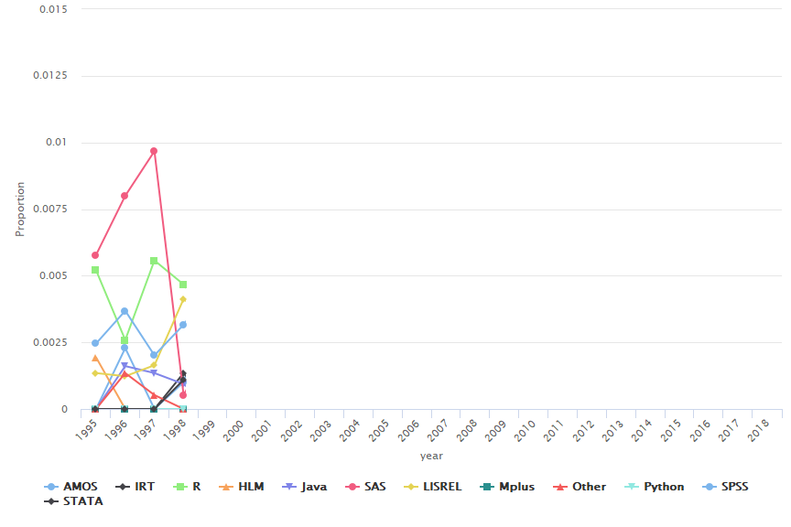Click the 2018 x-axis label

[x=756, y=429]
